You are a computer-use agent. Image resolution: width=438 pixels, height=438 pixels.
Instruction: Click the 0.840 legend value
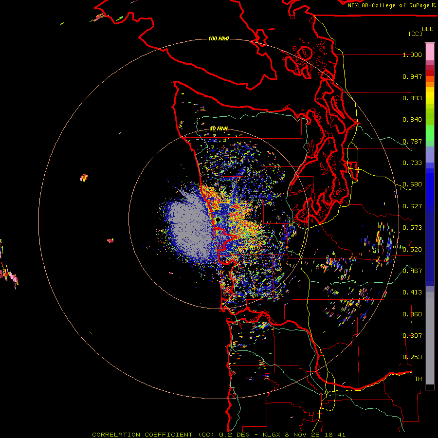coord(412,120)
